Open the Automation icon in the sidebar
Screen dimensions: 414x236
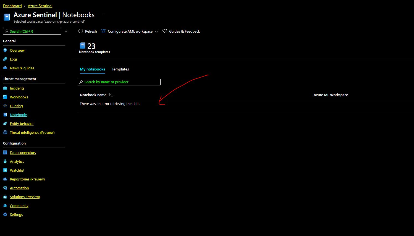pyautogui.click(x=5, y=188)
